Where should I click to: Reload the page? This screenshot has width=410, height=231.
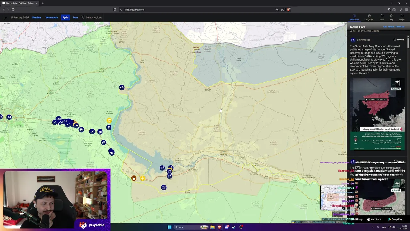pyautogui.click(x=13, y=10)
